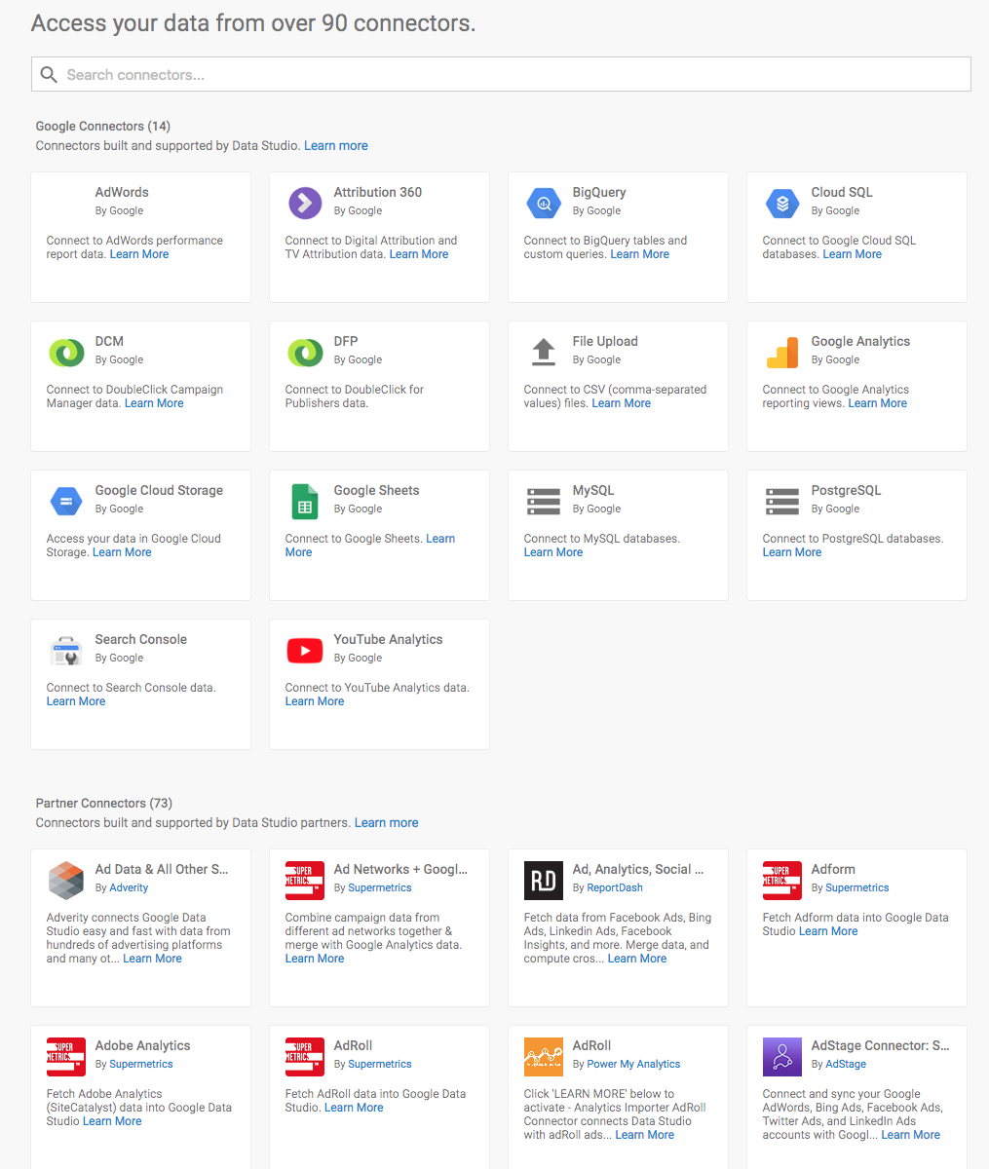989x1169 pixels.
Task: Click the ReportDash RD logo
Action: coord(544,880)
